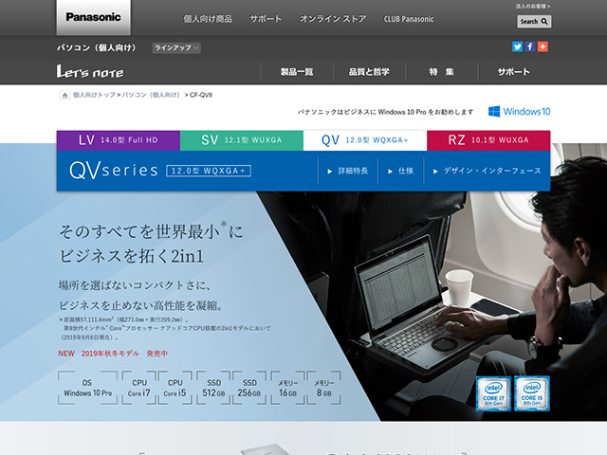Viewport: 607px width, 455px height.
Task: Open 品質と哲学 navigation item
Action: [x=369, y=72]
